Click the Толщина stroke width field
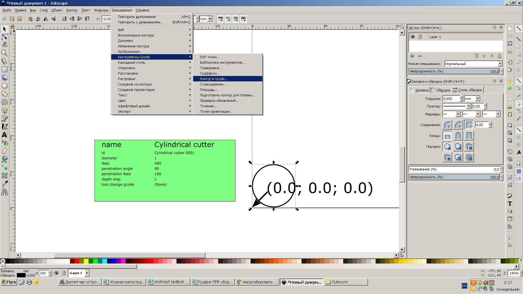This screenshot has width=523, height=294. pos(451,99)
